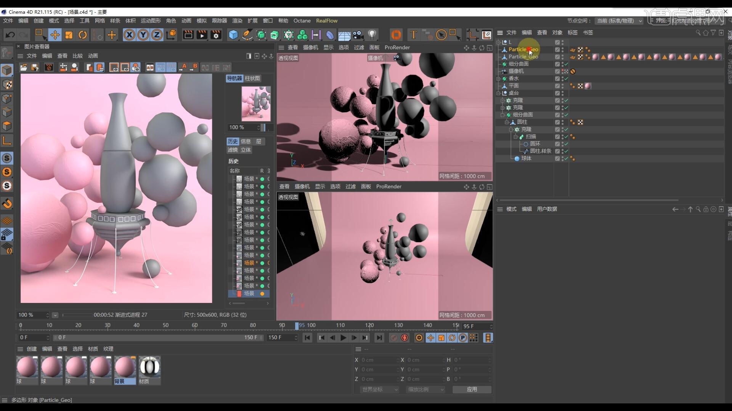Enable the keyframe record icon in timeline
The height and width of the screenshot is (411, 732).
[404, 338]
